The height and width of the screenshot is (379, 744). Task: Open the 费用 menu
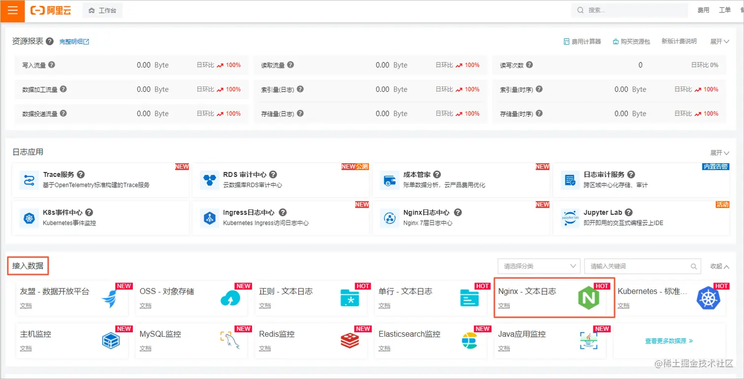[x=703, y=10]
